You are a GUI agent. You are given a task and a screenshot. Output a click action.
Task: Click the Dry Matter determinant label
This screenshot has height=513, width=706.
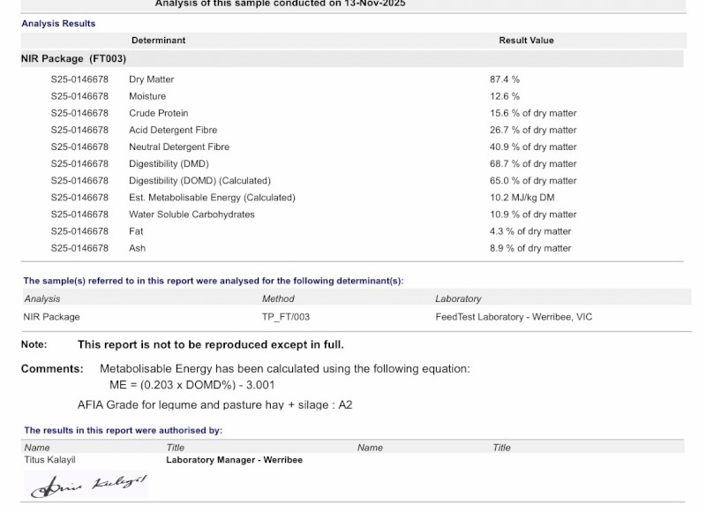click(x=152, y=79)
